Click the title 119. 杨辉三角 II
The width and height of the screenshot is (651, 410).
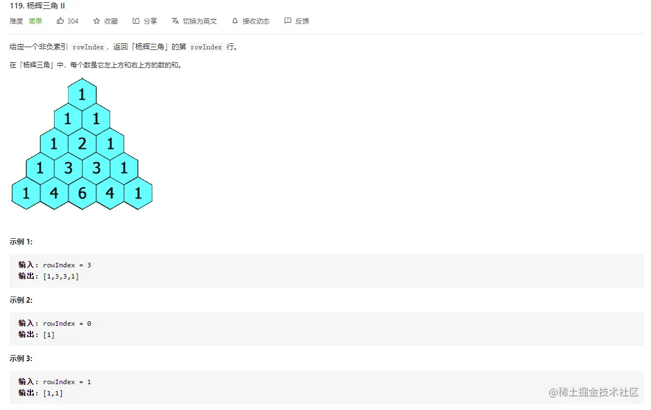(37, 6)
